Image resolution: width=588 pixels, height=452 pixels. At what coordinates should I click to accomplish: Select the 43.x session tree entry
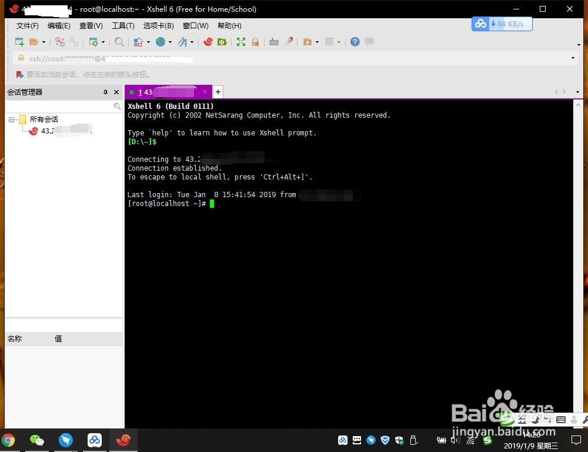[62, 131]
